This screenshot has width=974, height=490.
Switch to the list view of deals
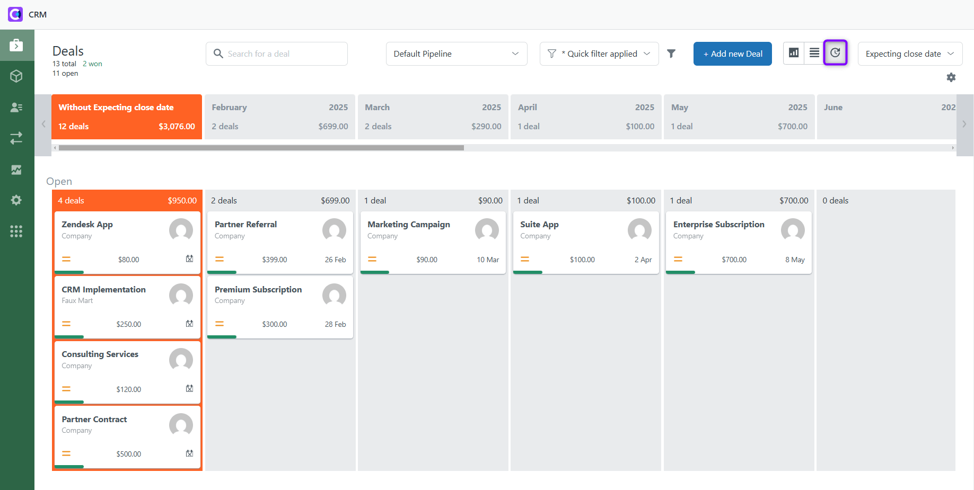[x=814, y=53]
